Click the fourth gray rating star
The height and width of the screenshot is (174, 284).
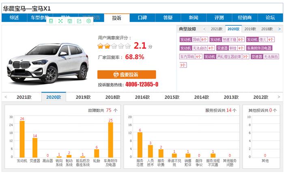click(121, 46)
